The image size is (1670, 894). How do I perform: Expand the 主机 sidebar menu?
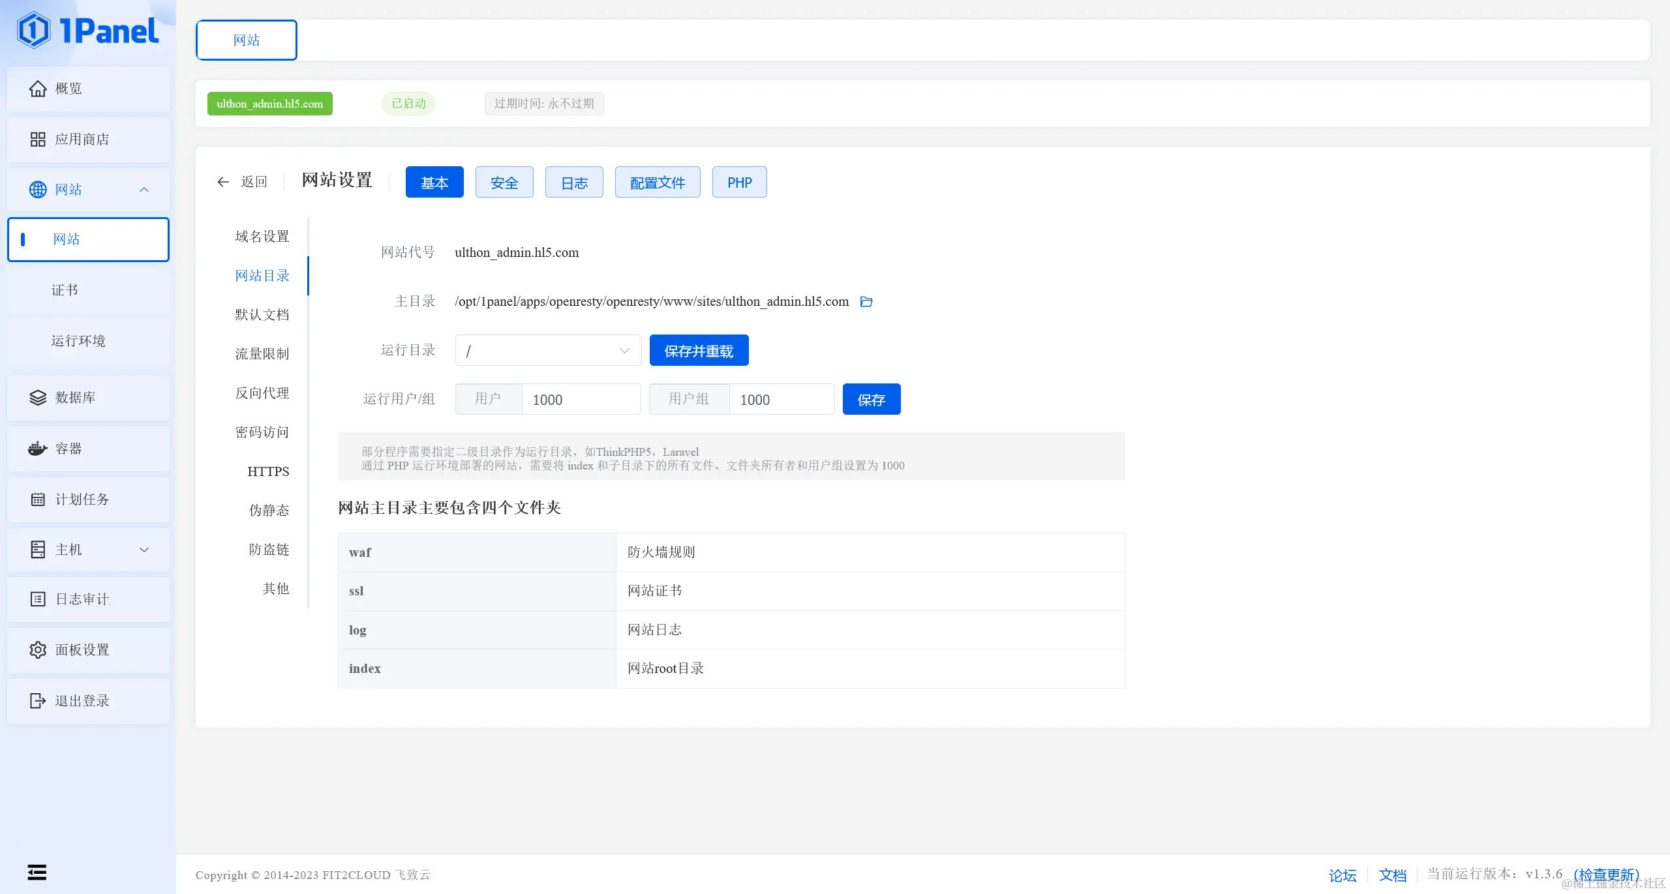click(144, 550)
